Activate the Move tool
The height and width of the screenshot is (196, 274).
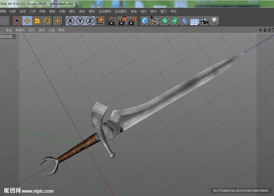[27, 21]
